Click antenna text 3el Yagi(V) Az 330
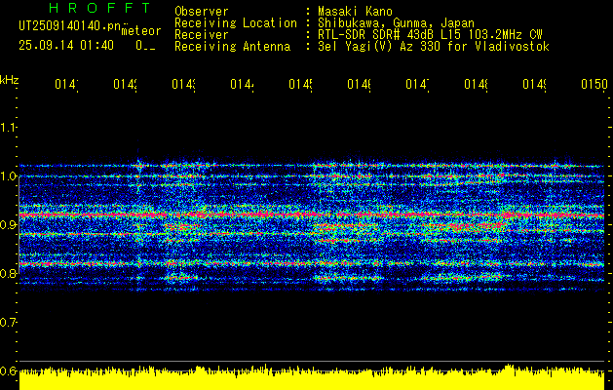Viewport: 613px width, 390px height. coord(377,46)
